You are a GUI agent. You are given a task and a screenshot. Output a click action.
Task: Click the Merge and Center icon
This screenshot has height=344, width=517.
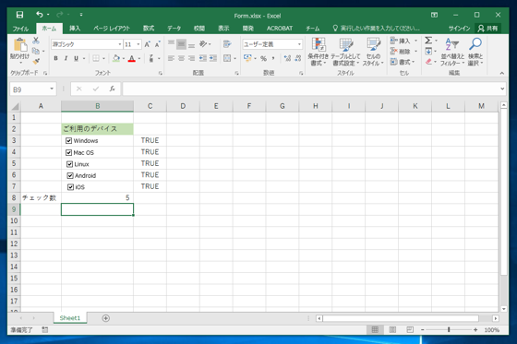pyautogui.click(x=227, y=58)
